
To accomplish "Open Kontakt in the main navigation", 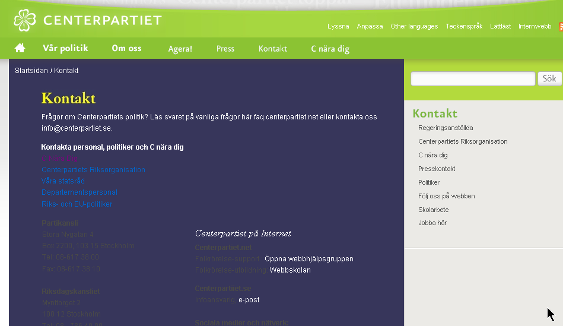I will 273,49.
